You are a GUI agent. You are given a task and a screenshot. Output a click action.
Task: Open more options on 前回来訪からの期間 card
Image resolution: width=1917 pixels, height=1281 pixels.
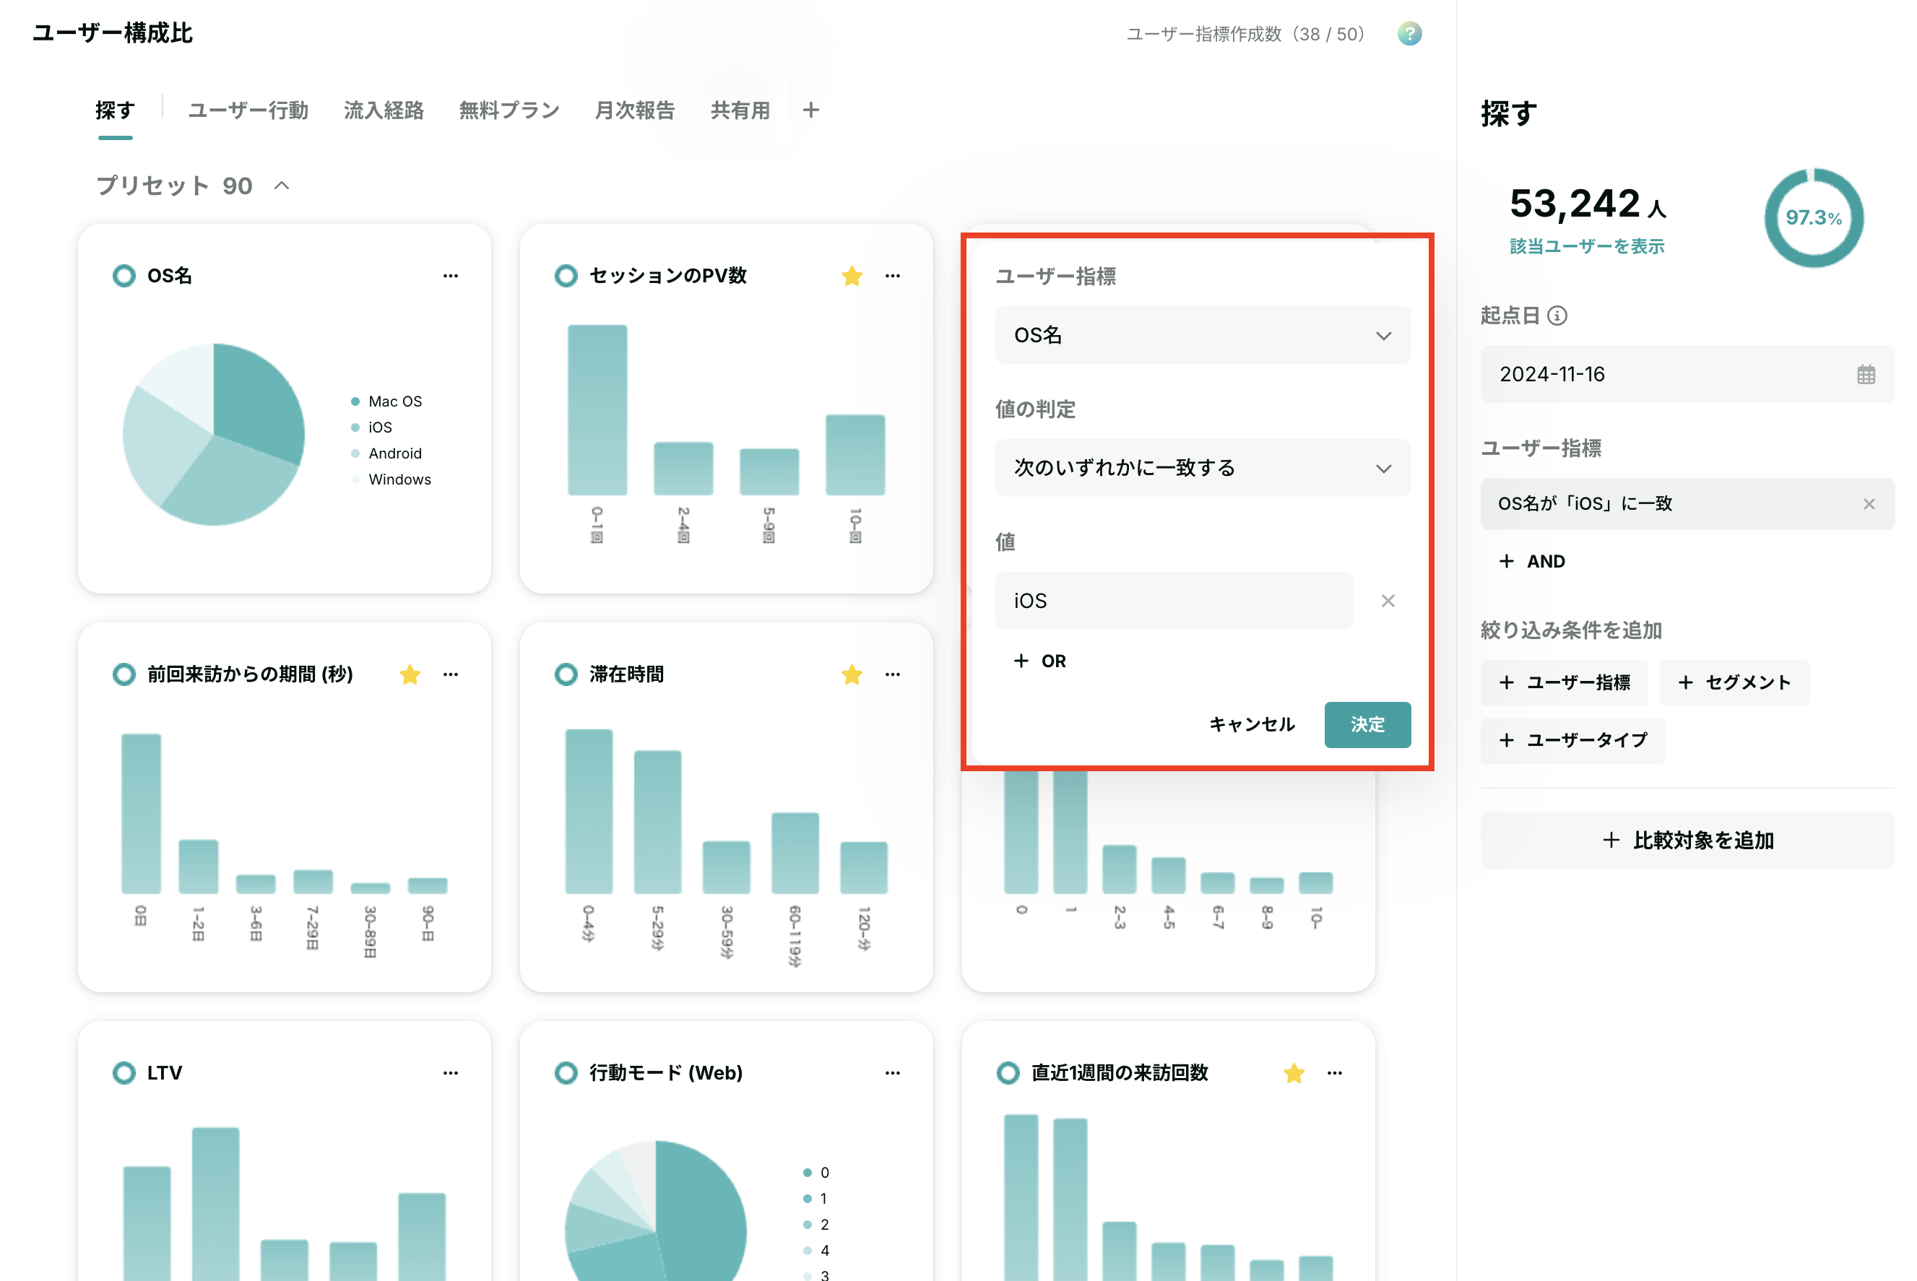coord(450,675)
